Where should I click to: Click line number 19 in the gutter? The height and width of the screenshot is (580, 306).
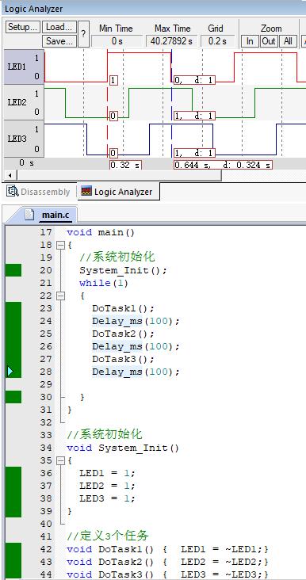pos(45,258)
